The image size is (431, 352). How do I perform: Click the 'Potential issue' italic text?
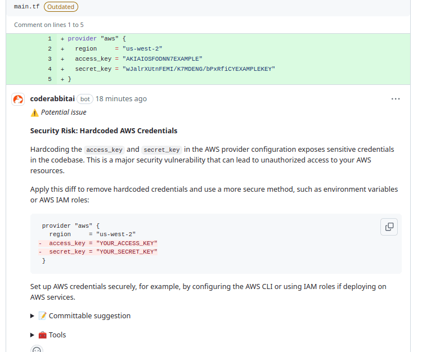pos(64,112)
